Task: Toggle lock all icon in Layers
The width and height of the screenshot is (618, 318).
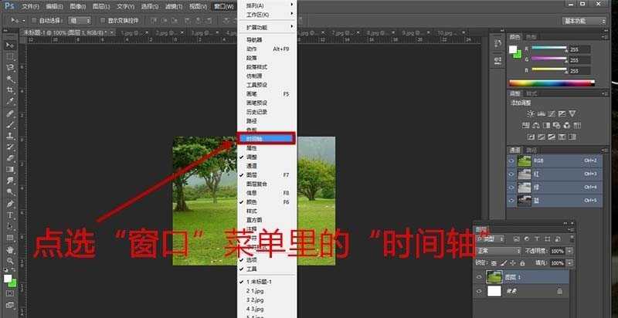Action: 522,262
